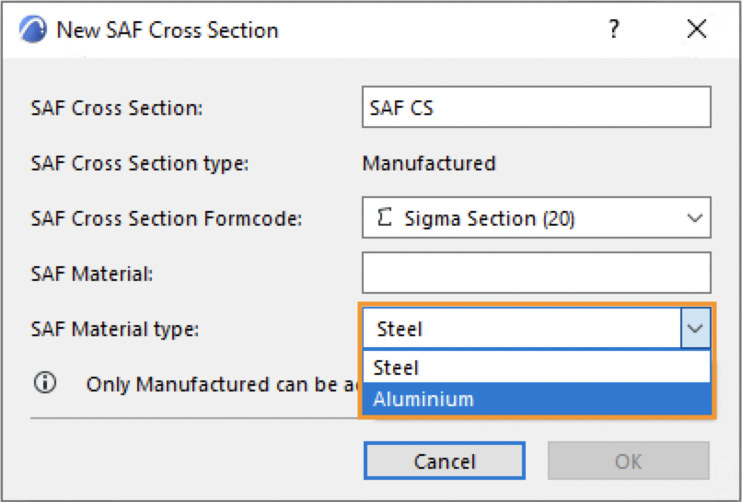This screenshot has width=742, height=502.
Task: Choose Aluminium material type option
Action: tap(423, 400)
